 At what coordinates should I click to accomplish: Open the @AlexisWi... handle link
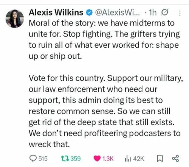coord(118,12)
